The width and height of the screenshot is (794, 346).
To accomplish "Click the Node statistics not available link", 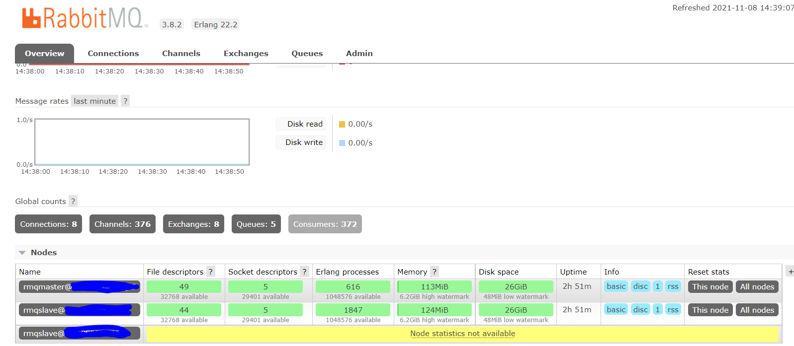I will pyautogui.click(x=462, y=334).
